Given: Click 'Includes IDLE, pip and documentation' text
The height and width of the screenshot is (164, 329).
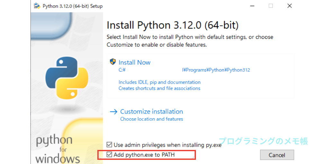Looking at the screenshot, I should 159,82.
